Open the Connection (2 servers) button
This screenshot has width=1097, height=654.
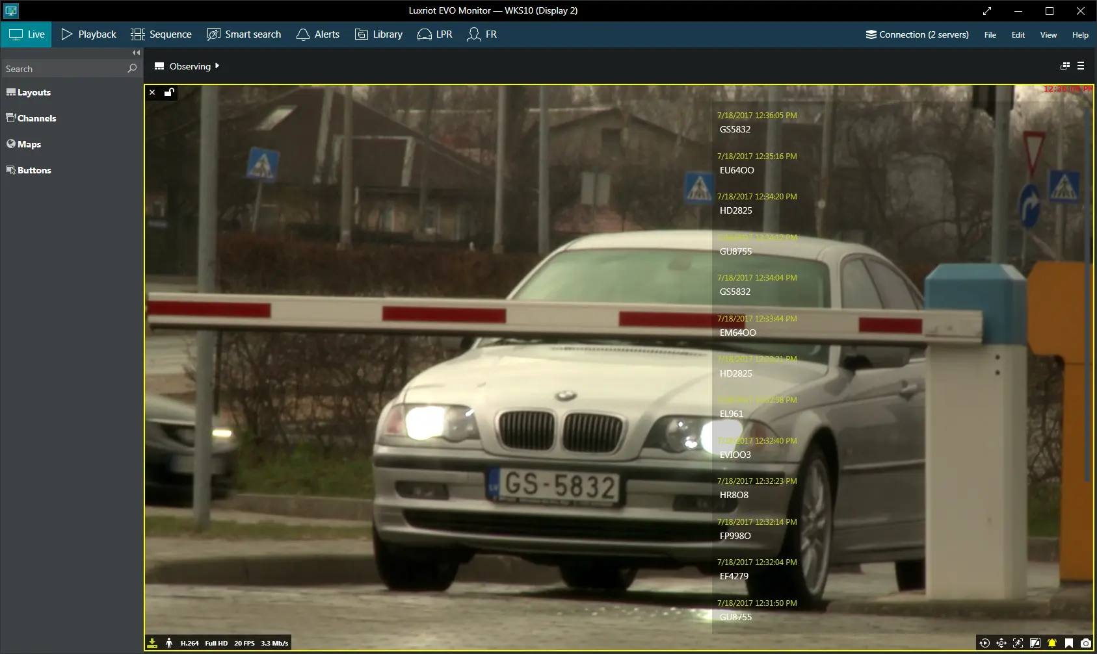[917, 34]
